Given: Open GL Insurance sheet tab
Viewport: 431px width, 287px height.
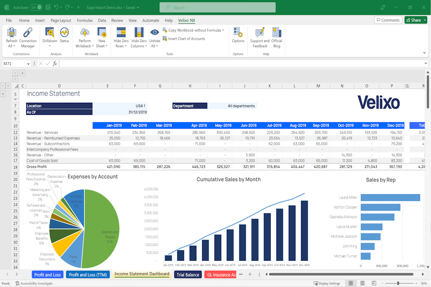Looking at the screenshot, I should pos(220,275).
